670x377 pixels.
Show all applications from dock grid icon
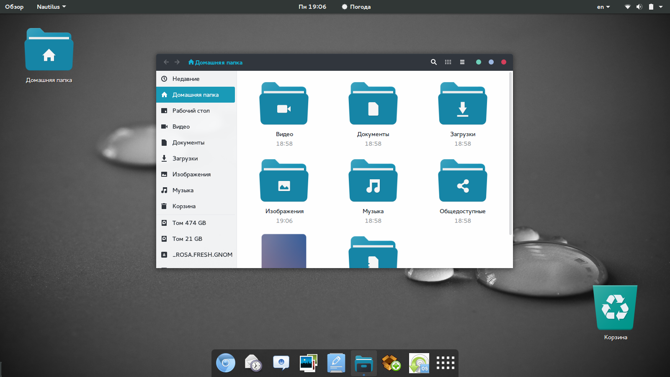point(445,363)
